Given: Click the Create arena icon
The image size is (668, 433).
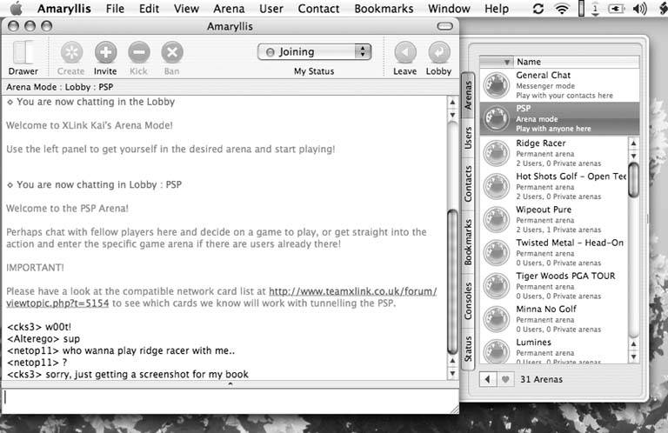Looking at the screenshot, I should 70,52.
